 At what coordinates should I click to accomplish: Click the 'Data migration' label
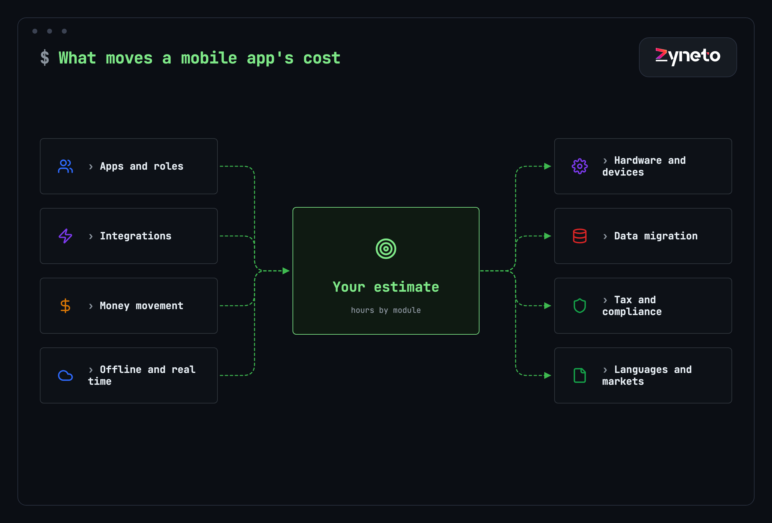(656, 236)
